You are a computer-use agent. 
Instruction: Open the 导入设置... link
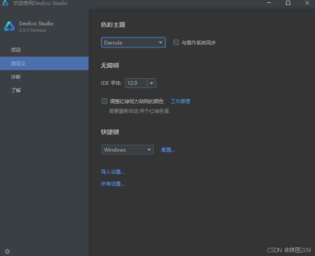click(x=113, y=172)
